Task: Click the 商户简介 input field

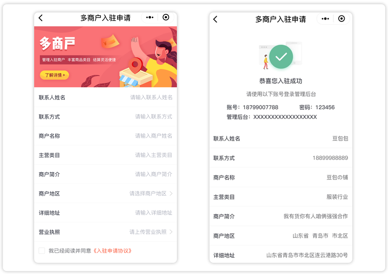Action: [x=153, y=174]
